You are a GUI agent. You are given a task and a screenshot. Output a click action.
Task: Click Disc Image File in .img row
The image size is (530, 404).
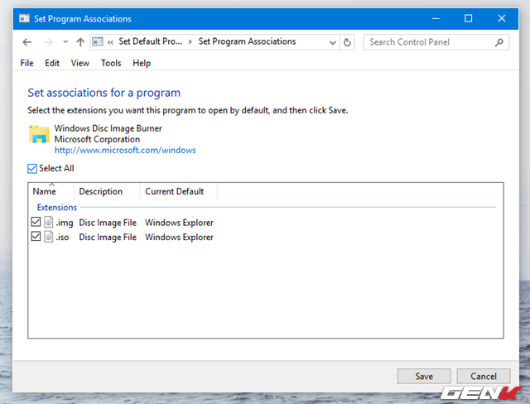pyautogui.click(x=108, y=223)
